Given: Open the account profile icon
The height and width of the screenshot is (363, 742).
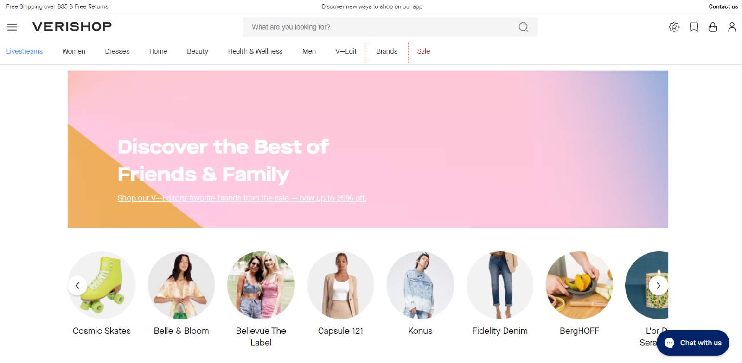Looking at the screenshot, I should coord(732,27).
